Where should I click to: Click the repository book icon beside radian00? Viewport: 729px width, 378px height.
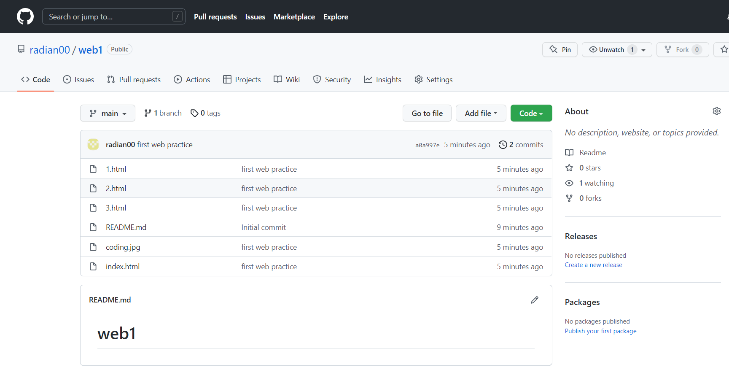tap(21, 49)
